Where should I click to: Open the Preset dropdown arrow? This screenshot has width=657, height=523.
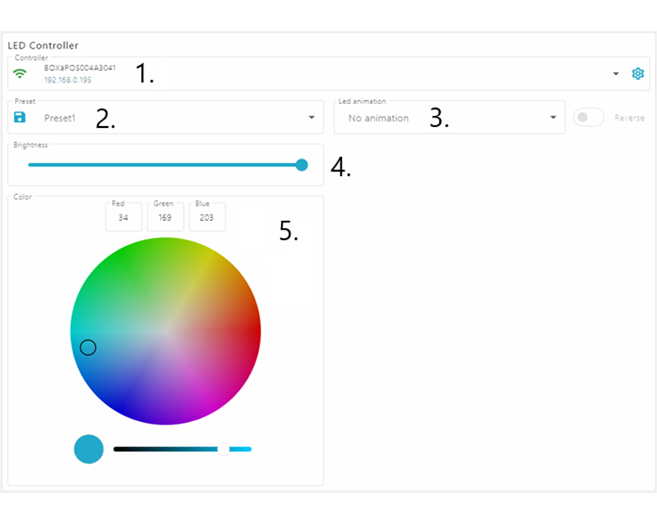tap(311, 118)
